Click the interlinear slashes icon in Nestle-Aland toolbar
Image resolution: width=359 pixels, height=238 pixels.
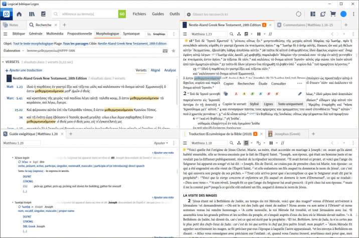[270, 34]
